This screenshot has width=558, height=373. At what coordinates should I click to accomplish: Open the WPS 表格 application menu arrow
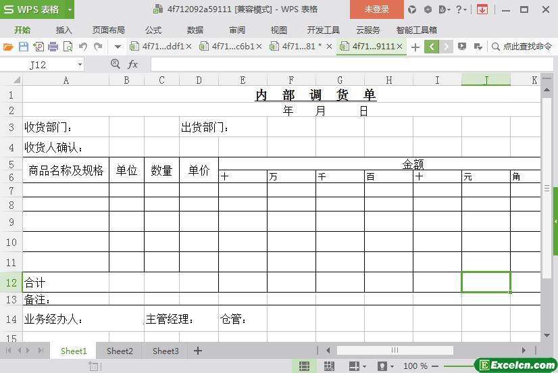(70, 9)
